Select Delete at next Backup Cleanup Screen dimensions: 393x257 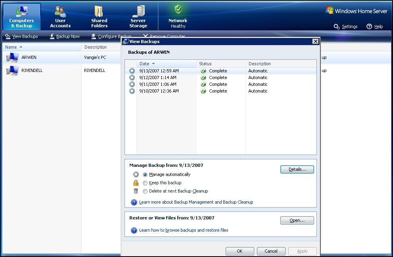pyautogui.click(x=145, y=191)
